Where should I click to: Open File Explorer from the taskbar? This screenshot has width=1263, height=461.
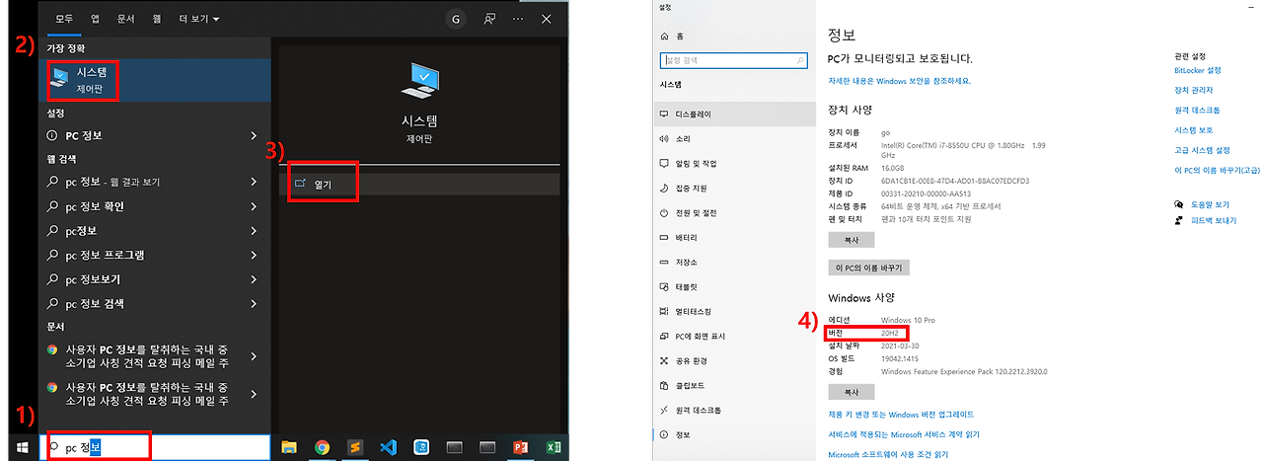pos(289,447)
